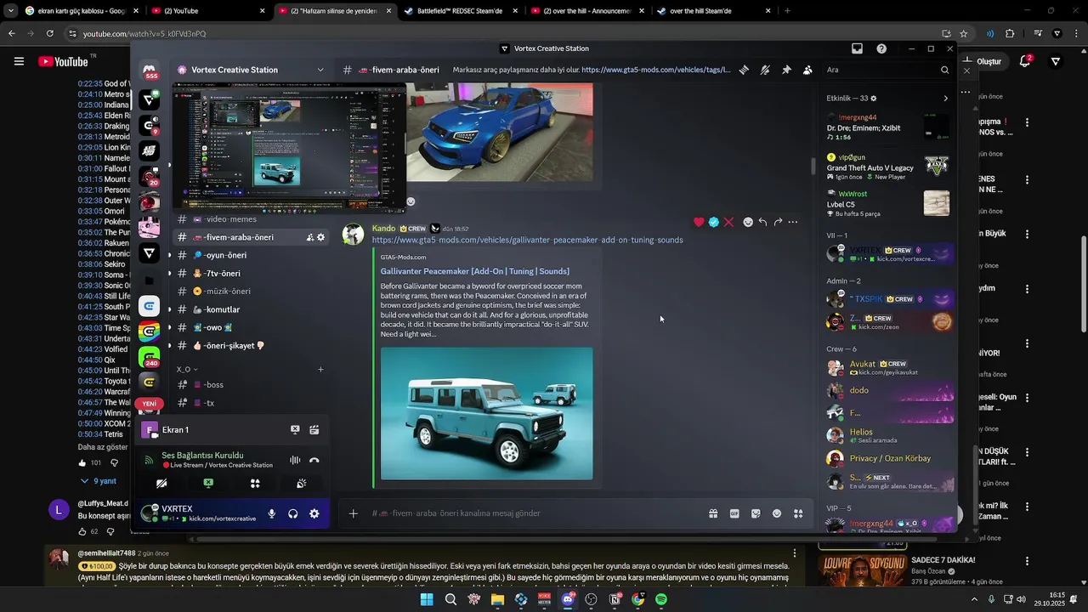Open activities launcher in voice panel
This screenshot has width=1088, height=612.
(255, 484)
